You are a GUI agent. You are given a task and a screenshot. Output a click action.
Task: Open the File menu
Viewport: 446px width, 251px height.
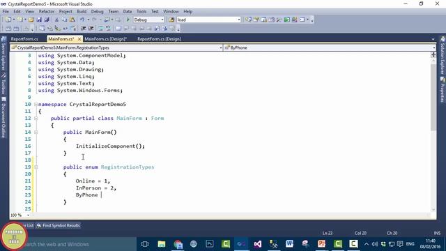coord(6,11)
